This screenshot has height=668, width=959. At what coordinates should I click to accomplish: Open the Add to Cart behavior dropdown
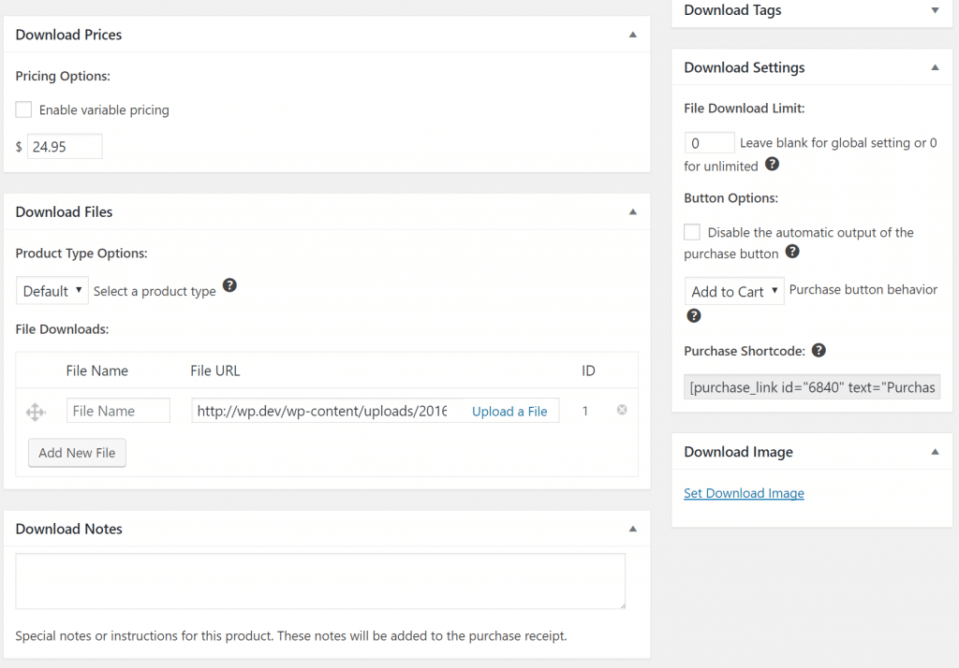click(734, 291)
